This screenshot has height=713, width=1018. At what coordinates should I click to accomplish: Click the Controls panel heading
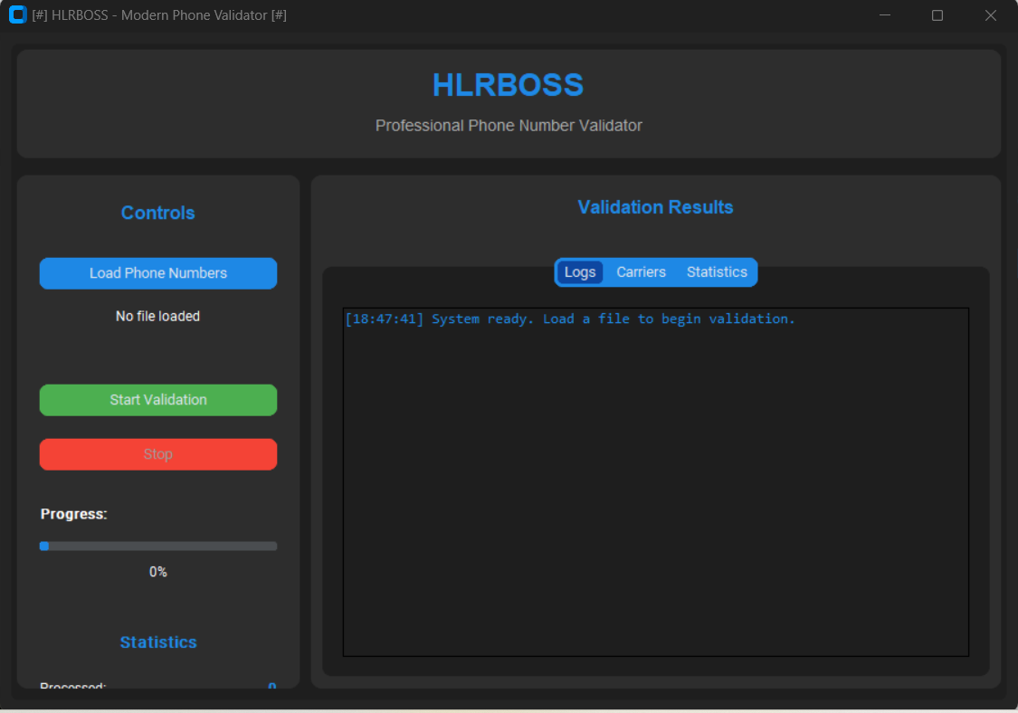(x=158, y=214)
